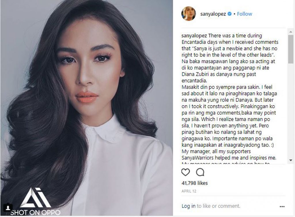Click the caption scrollbar thumb
This screenshot has width=295, height=217.
pos(291,49)
